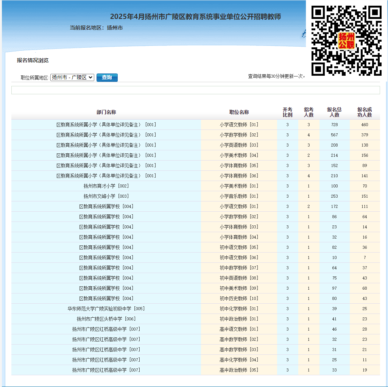This screenshot has width=388, height=387.
Task: Select 初中历史教师 [10] position
Action: 239,299
